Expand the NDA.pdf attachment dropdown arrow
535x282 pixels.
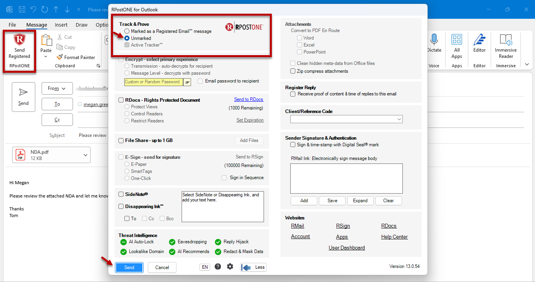(x=86, y=155)
